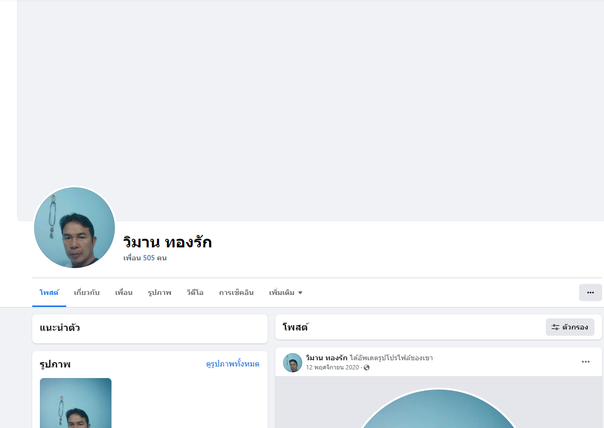The image size is (604, 428).
Task: Select the รูปภาพ tab
Action: point(160,293)
